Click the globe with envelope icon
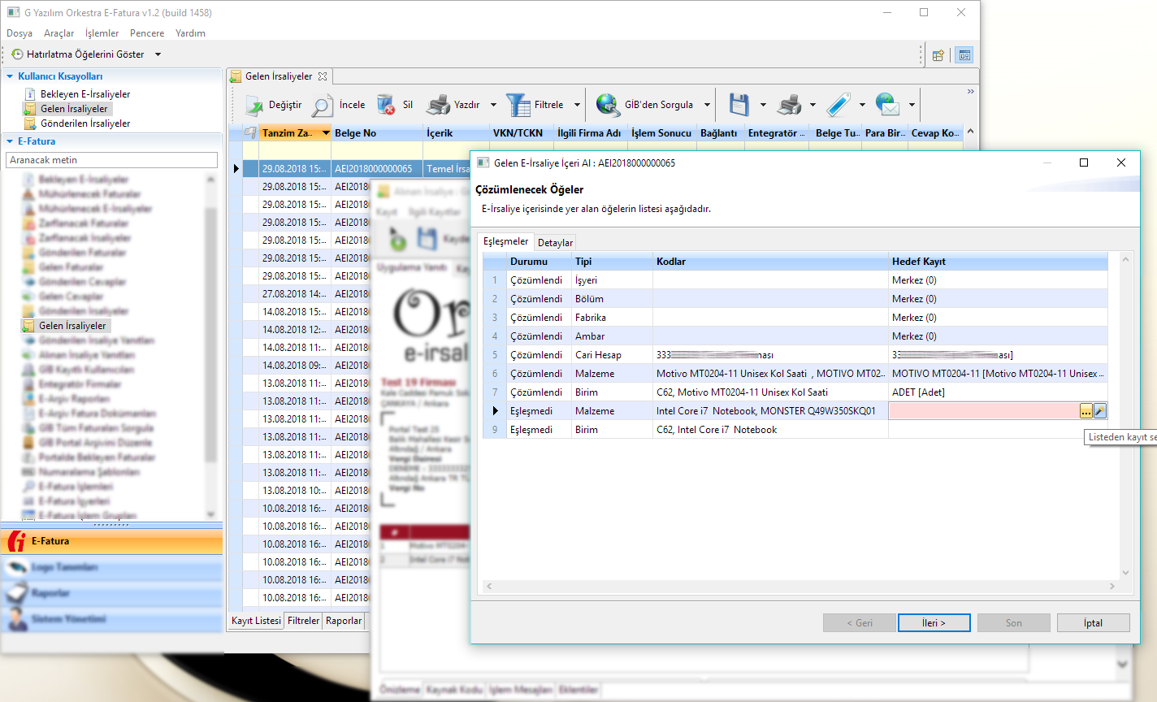 point(887,105)
